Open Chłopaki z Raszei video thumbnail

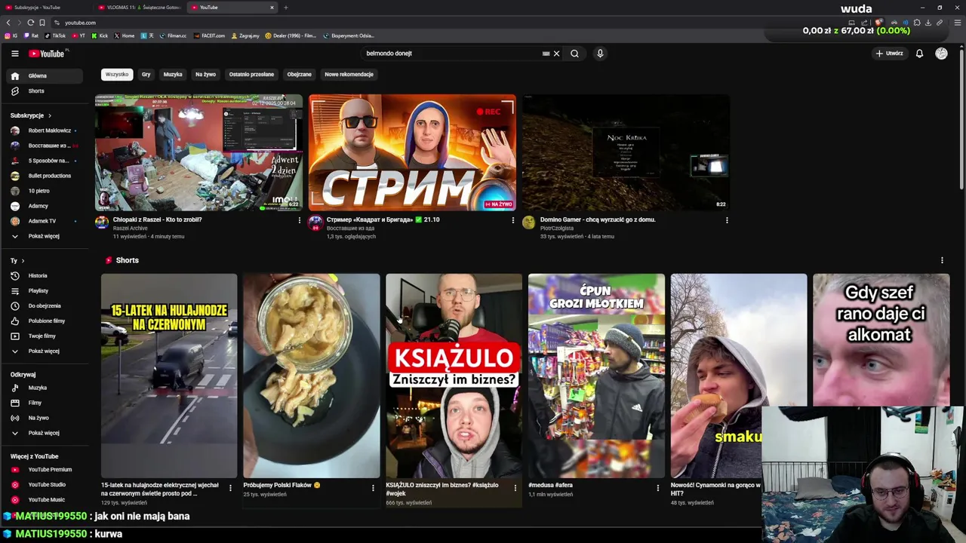198,152
